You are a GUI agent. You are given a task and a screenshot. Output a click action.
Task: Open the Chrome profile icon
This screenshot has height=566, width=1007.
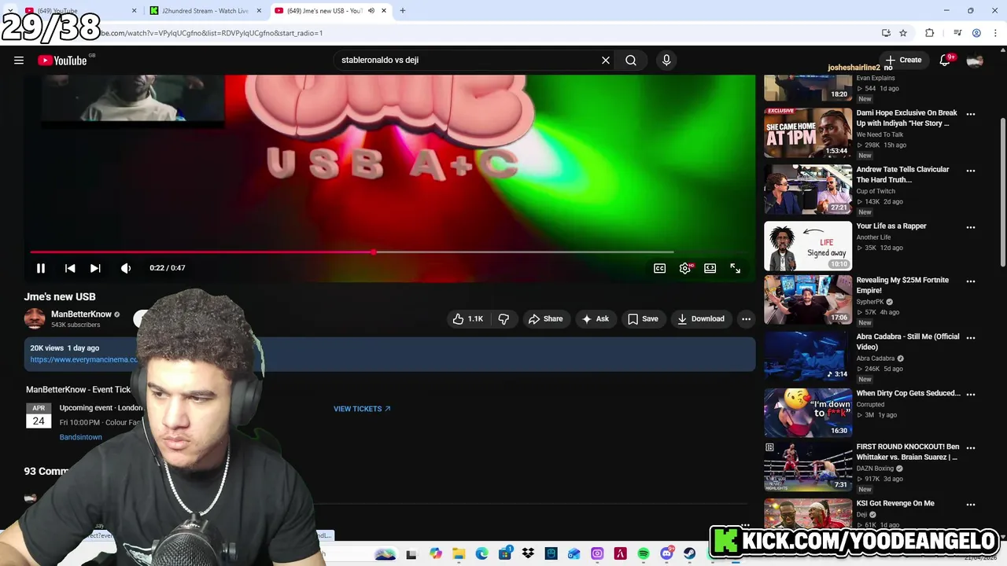click(x=976, y=33)
